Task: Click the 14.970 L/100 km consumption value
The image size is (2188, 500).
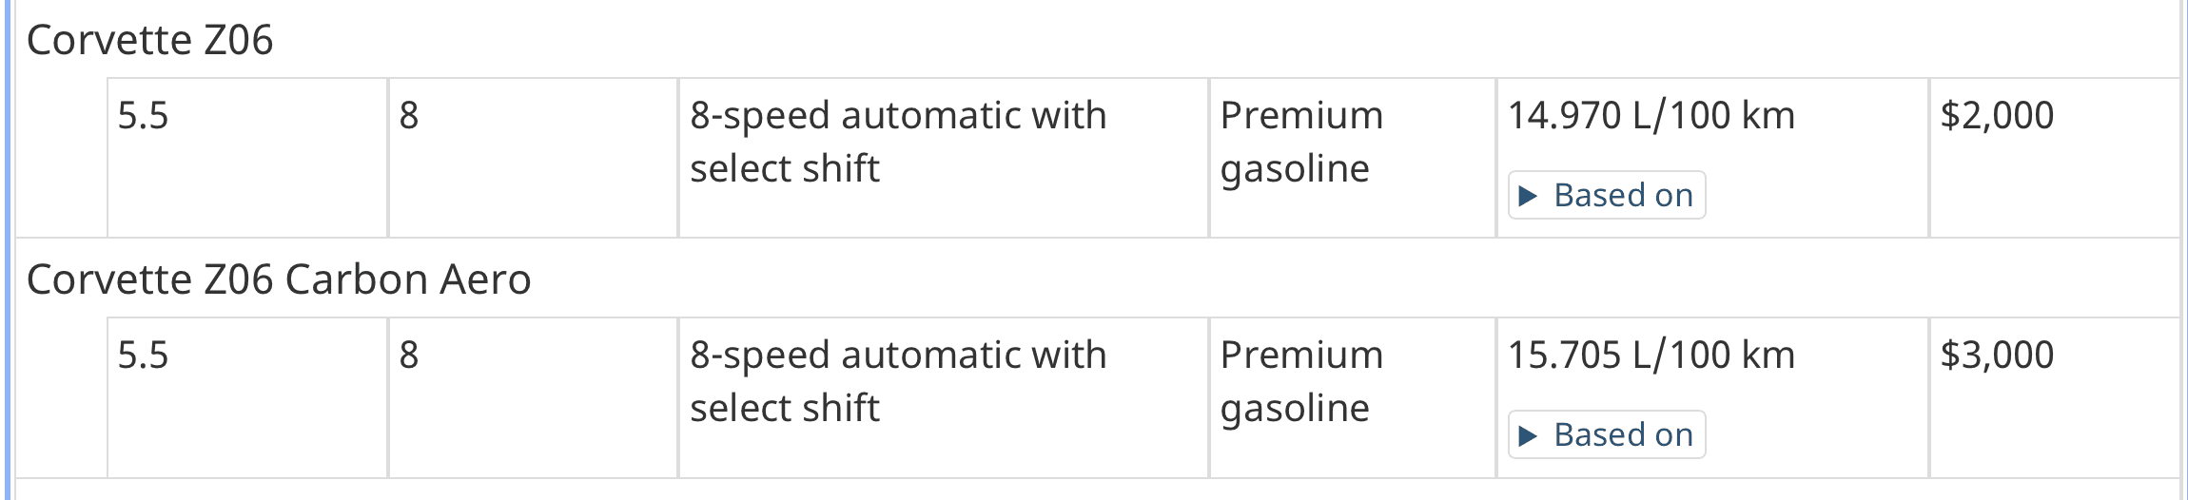Action: click(x=1651, y=116)
